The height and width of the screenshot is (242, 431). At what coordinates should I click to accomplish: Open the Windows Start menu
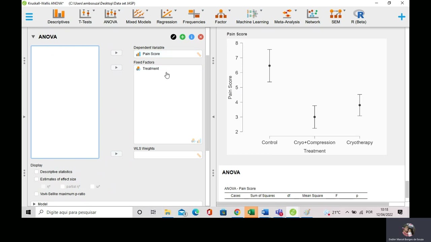pos(28,212)
